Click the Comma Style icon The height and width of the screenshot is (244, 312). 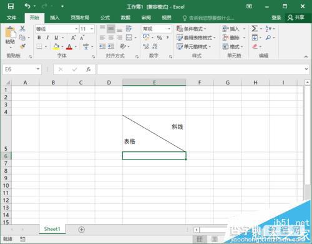pos(167,38)
